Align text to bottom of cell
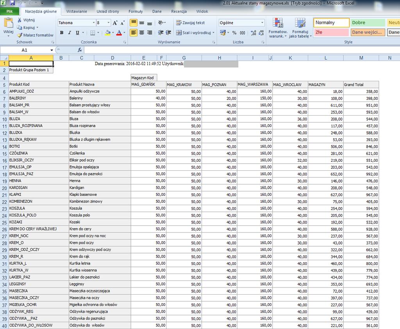Image resolution: width=400 pixels, height=329 pixels. (150, 23)
